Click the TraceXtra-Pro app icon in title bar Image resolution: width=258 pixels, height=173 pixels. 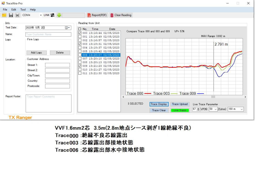[x=3, y=3]
